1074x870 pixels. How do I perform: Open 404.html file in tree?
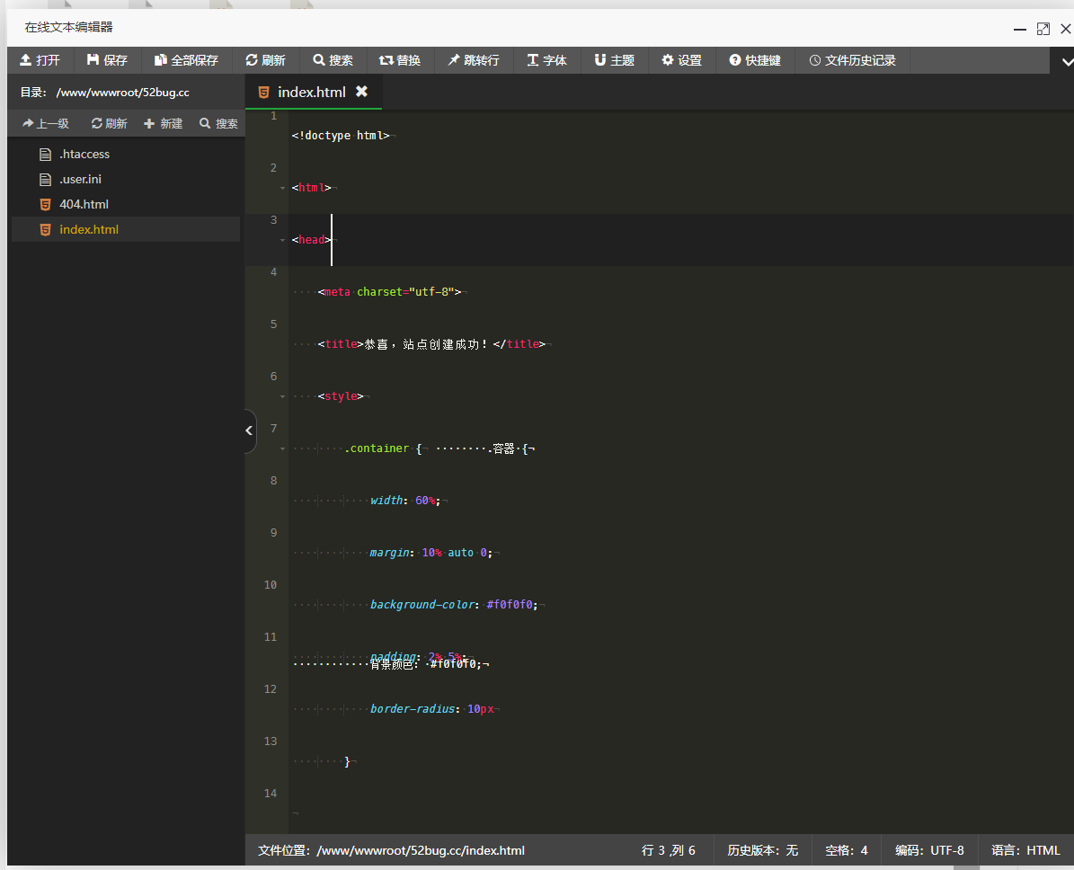click(x=125, y=204)
